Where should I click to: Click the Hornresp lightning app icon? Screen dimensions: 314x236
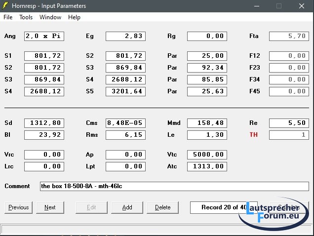(6, 6)
